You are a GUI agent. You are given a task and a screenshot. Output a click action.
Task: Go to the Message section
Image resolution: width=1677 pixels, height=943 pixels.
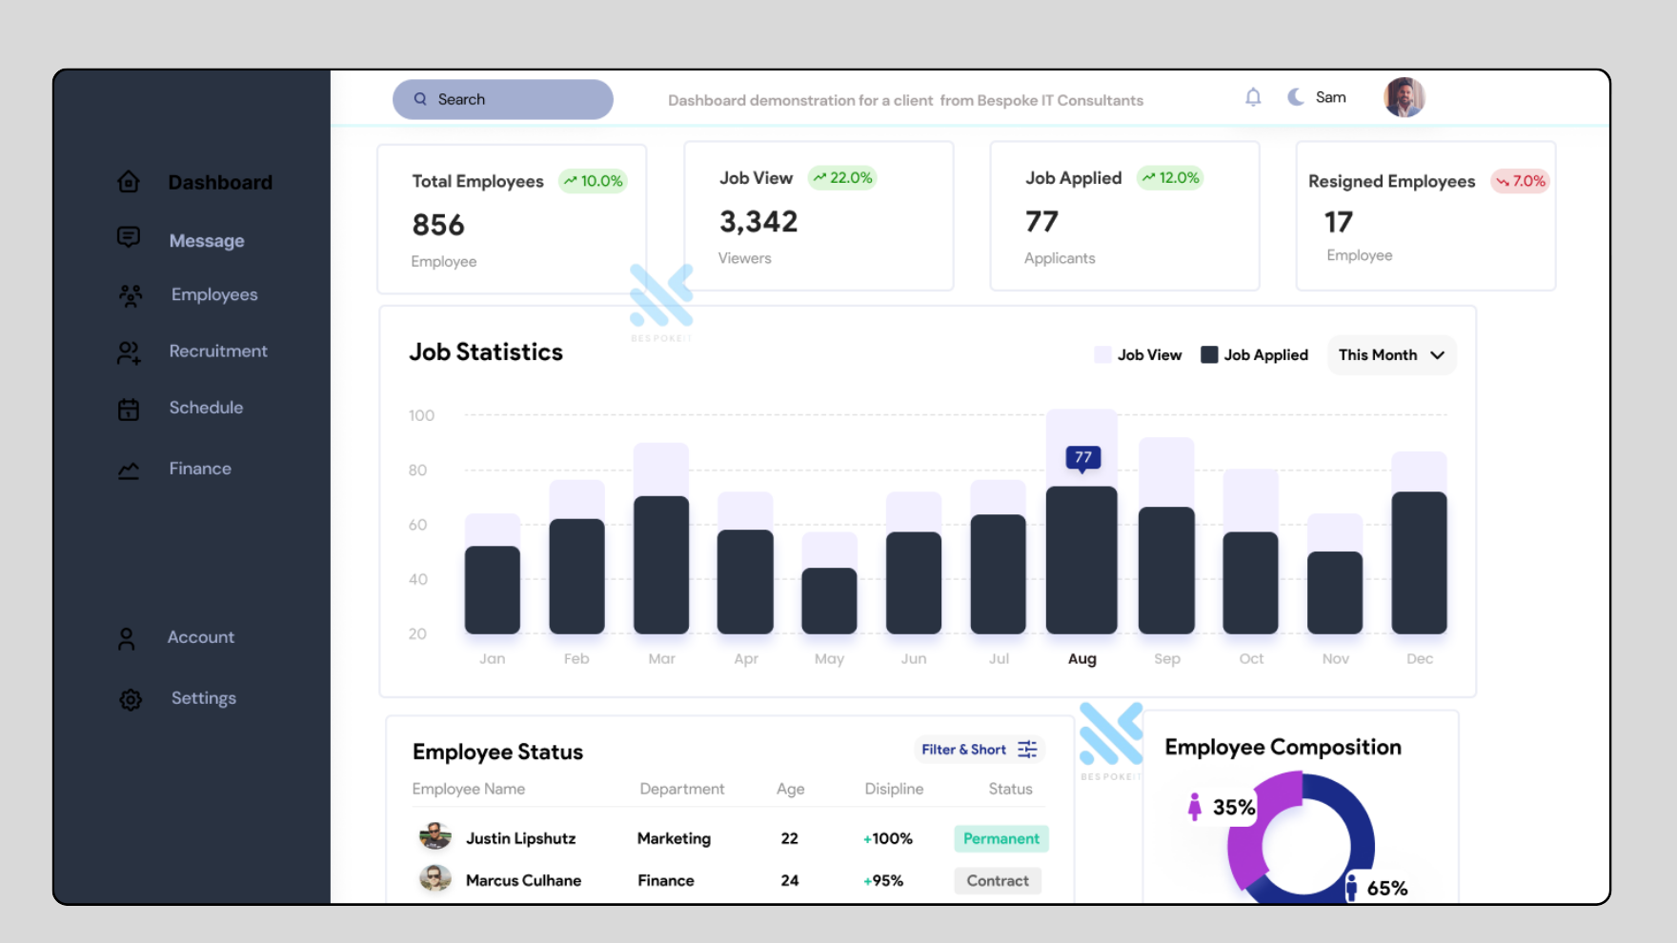click(207, 241)
